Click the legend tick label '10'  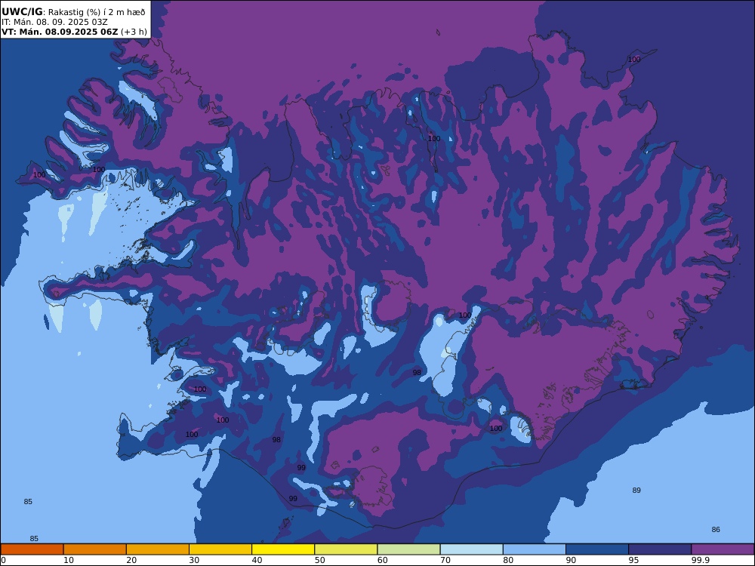pos(69,560)
